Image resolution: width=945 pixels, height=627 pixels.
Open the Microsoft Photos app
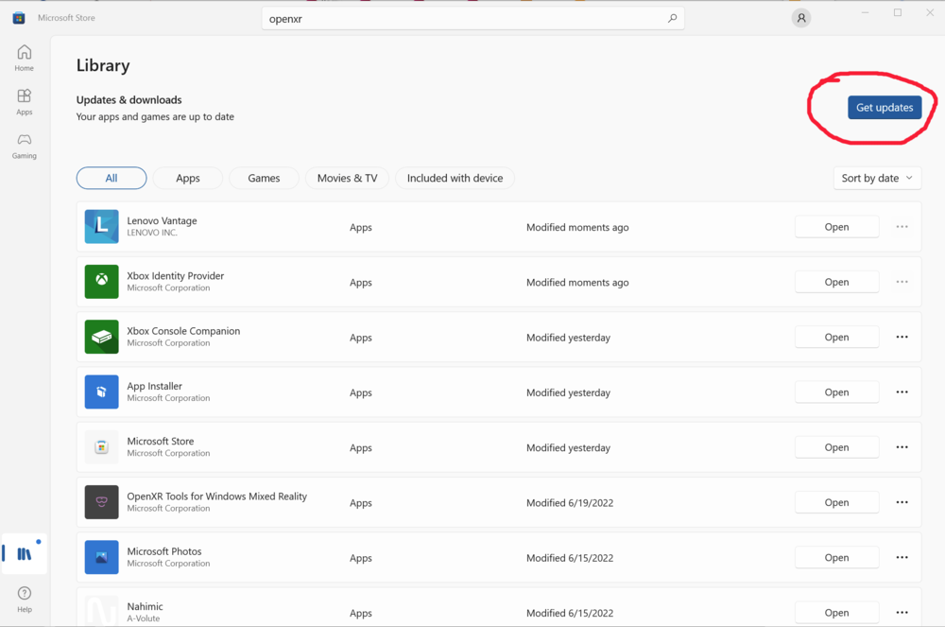pyautogui.click(x=836, y=558)
